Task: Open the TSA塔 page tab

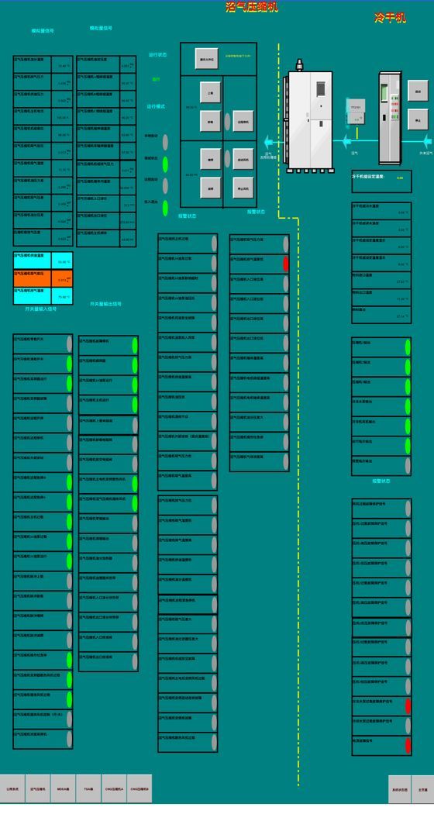Action: 88,789
